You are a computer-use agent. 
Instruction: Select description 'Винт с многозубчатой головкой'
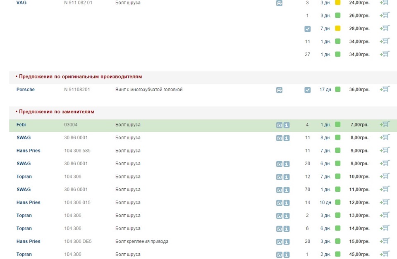[149, 90]
